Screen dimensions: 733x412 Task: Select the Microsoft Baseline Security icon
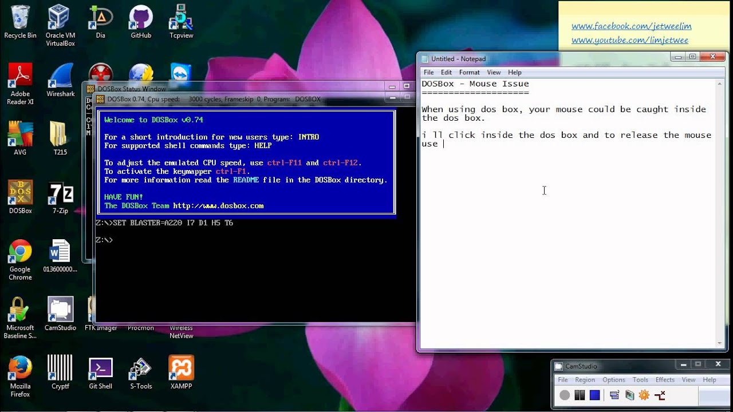20,318
